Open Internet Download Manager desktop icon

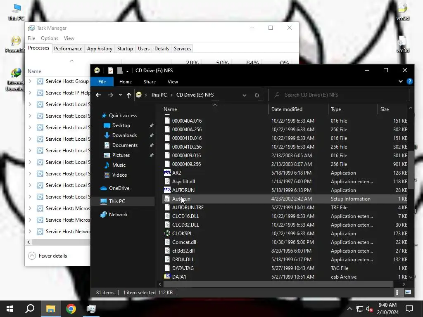click(16, 80)
